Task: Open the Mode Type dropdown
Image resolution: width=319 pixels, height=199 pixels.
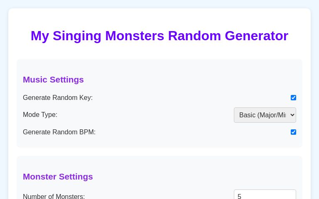Action: click(265, 115)
